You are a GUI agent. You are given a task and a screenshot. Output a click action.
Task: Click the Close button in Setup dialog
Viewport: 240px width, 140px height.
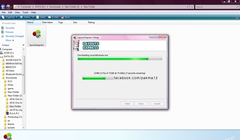point(141,104)
